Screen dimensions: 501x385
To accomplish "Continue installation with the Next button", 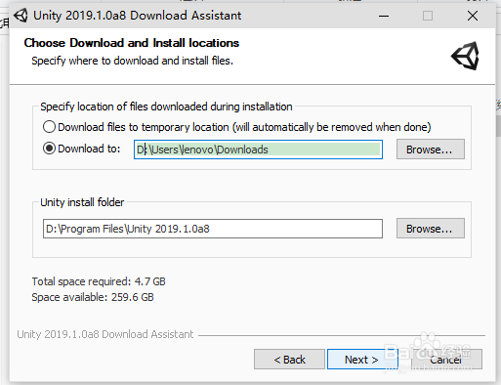I will click(362, 360).
